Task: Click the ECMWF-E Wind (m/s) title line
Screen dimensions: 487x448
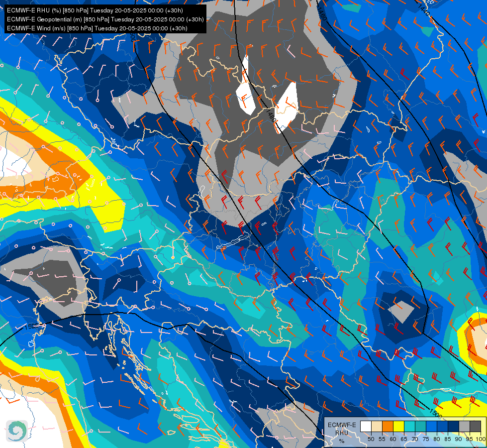Action: coord(97,28)
